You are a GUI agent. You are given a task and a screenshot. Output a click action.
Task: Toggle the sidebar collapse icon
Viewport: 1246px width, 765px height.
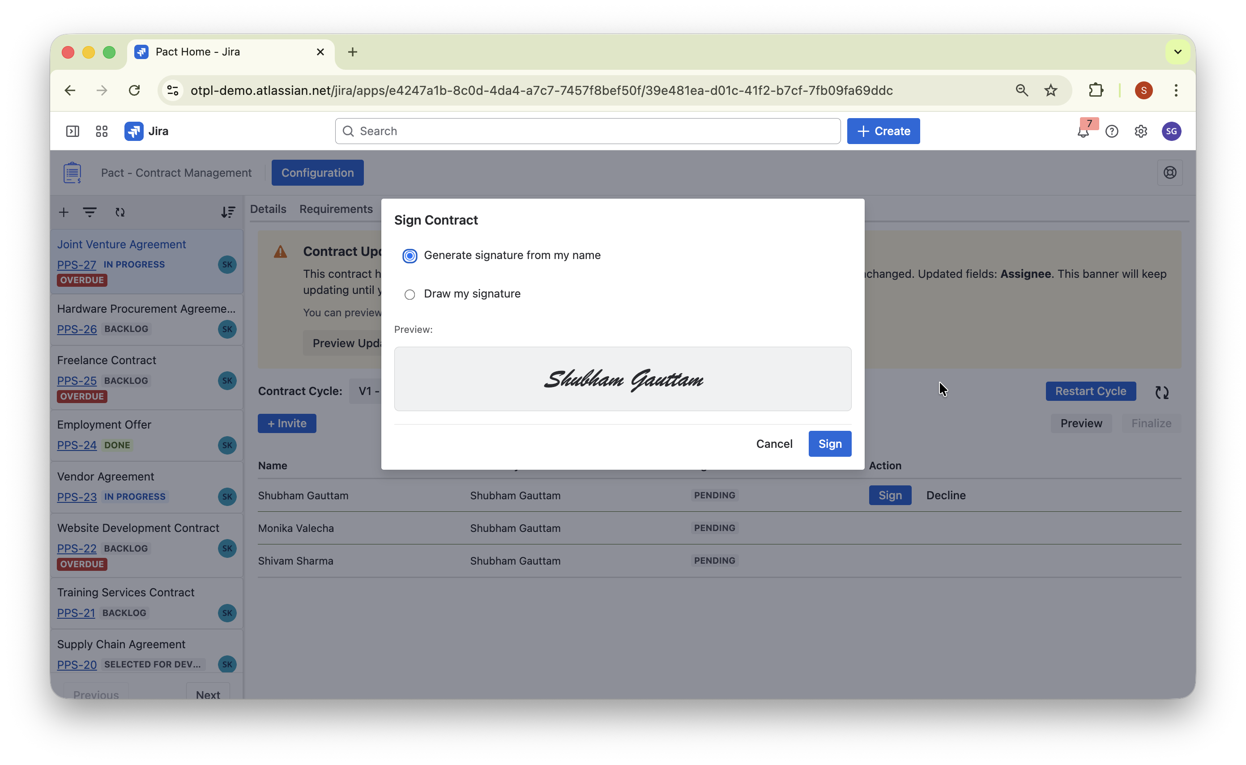[73, 132]
